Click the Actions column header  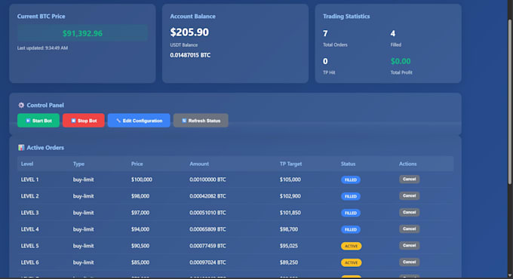tap(407, 164)
